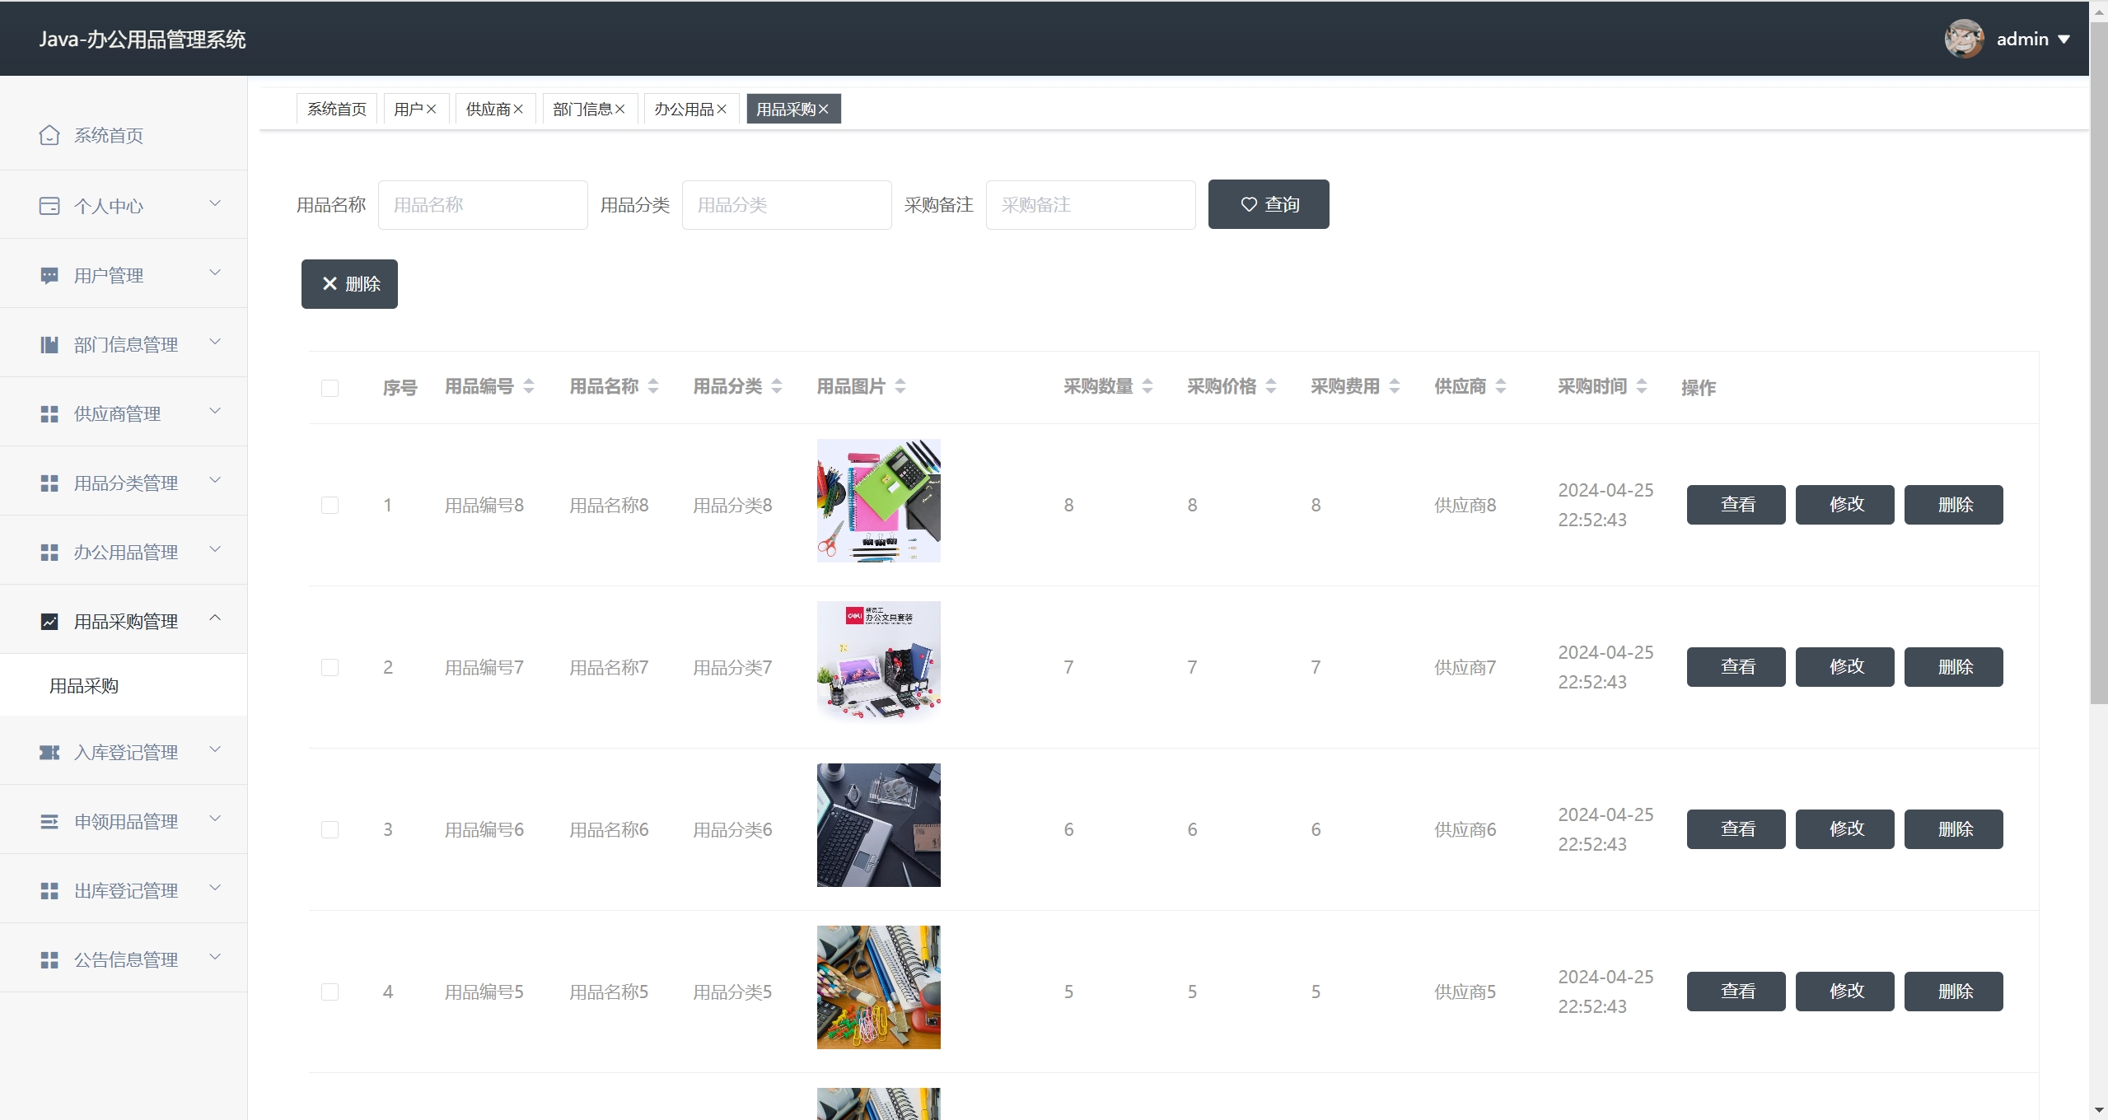This screenshot has width=2108, height=1120.
Task: Open the product image of 用品名称6
Action: click(879, 825)
